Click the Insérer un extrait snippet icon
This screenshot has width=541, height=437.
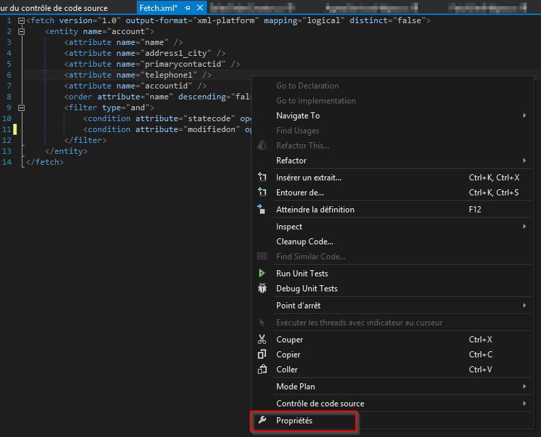(x=262, y=178)
